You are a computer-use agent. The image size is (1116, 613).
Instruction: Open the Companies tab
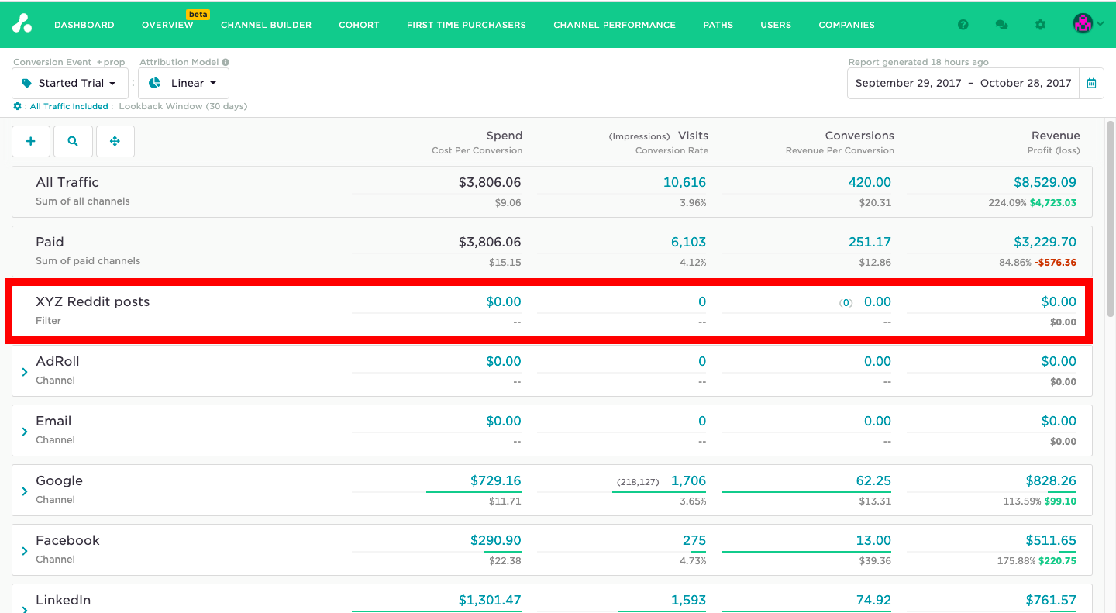tap(846, 25)
